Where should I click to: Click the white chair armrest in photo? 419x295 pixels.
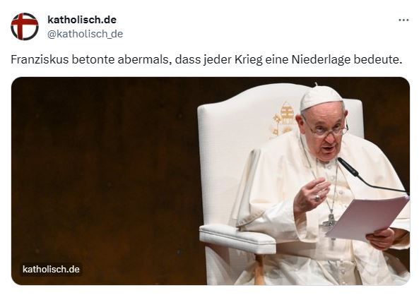237,238
